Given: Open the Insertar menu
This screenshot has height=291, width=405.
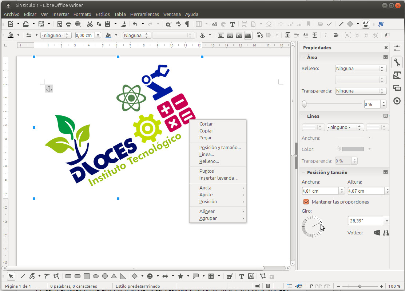Looking at the screenshot, I should tap(61, 15).
